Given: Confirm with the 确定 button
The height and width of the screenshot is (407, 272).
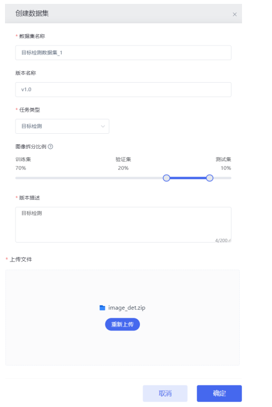Looking at the screenshot, I should [x=219, y=394].
